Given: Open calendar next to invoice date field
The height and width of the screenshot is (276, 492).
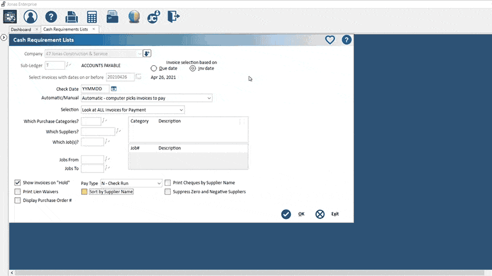Looking at the screenshot, I should pos(138,77).
